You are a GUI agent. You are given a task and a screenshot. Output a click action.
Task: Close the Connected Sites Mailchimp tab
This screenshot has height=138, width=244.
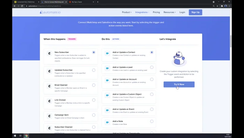(39, 2)
